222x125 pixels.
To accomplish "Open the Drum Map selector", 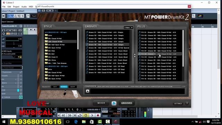I will click(12, 63).
